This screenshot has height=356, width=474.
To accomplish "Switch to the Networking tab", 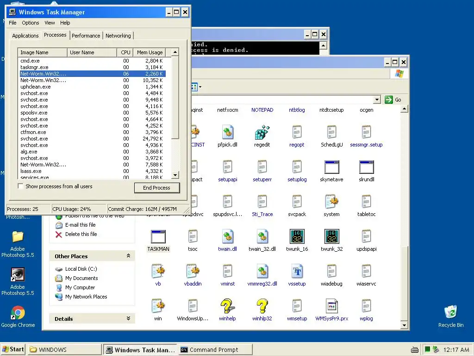I will click(x=118, y=36).
